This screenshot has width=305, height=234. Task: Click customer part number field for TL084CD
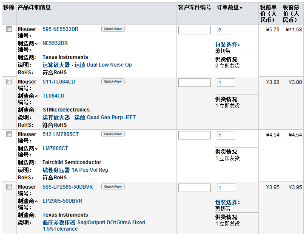click(x=194, y=83)
